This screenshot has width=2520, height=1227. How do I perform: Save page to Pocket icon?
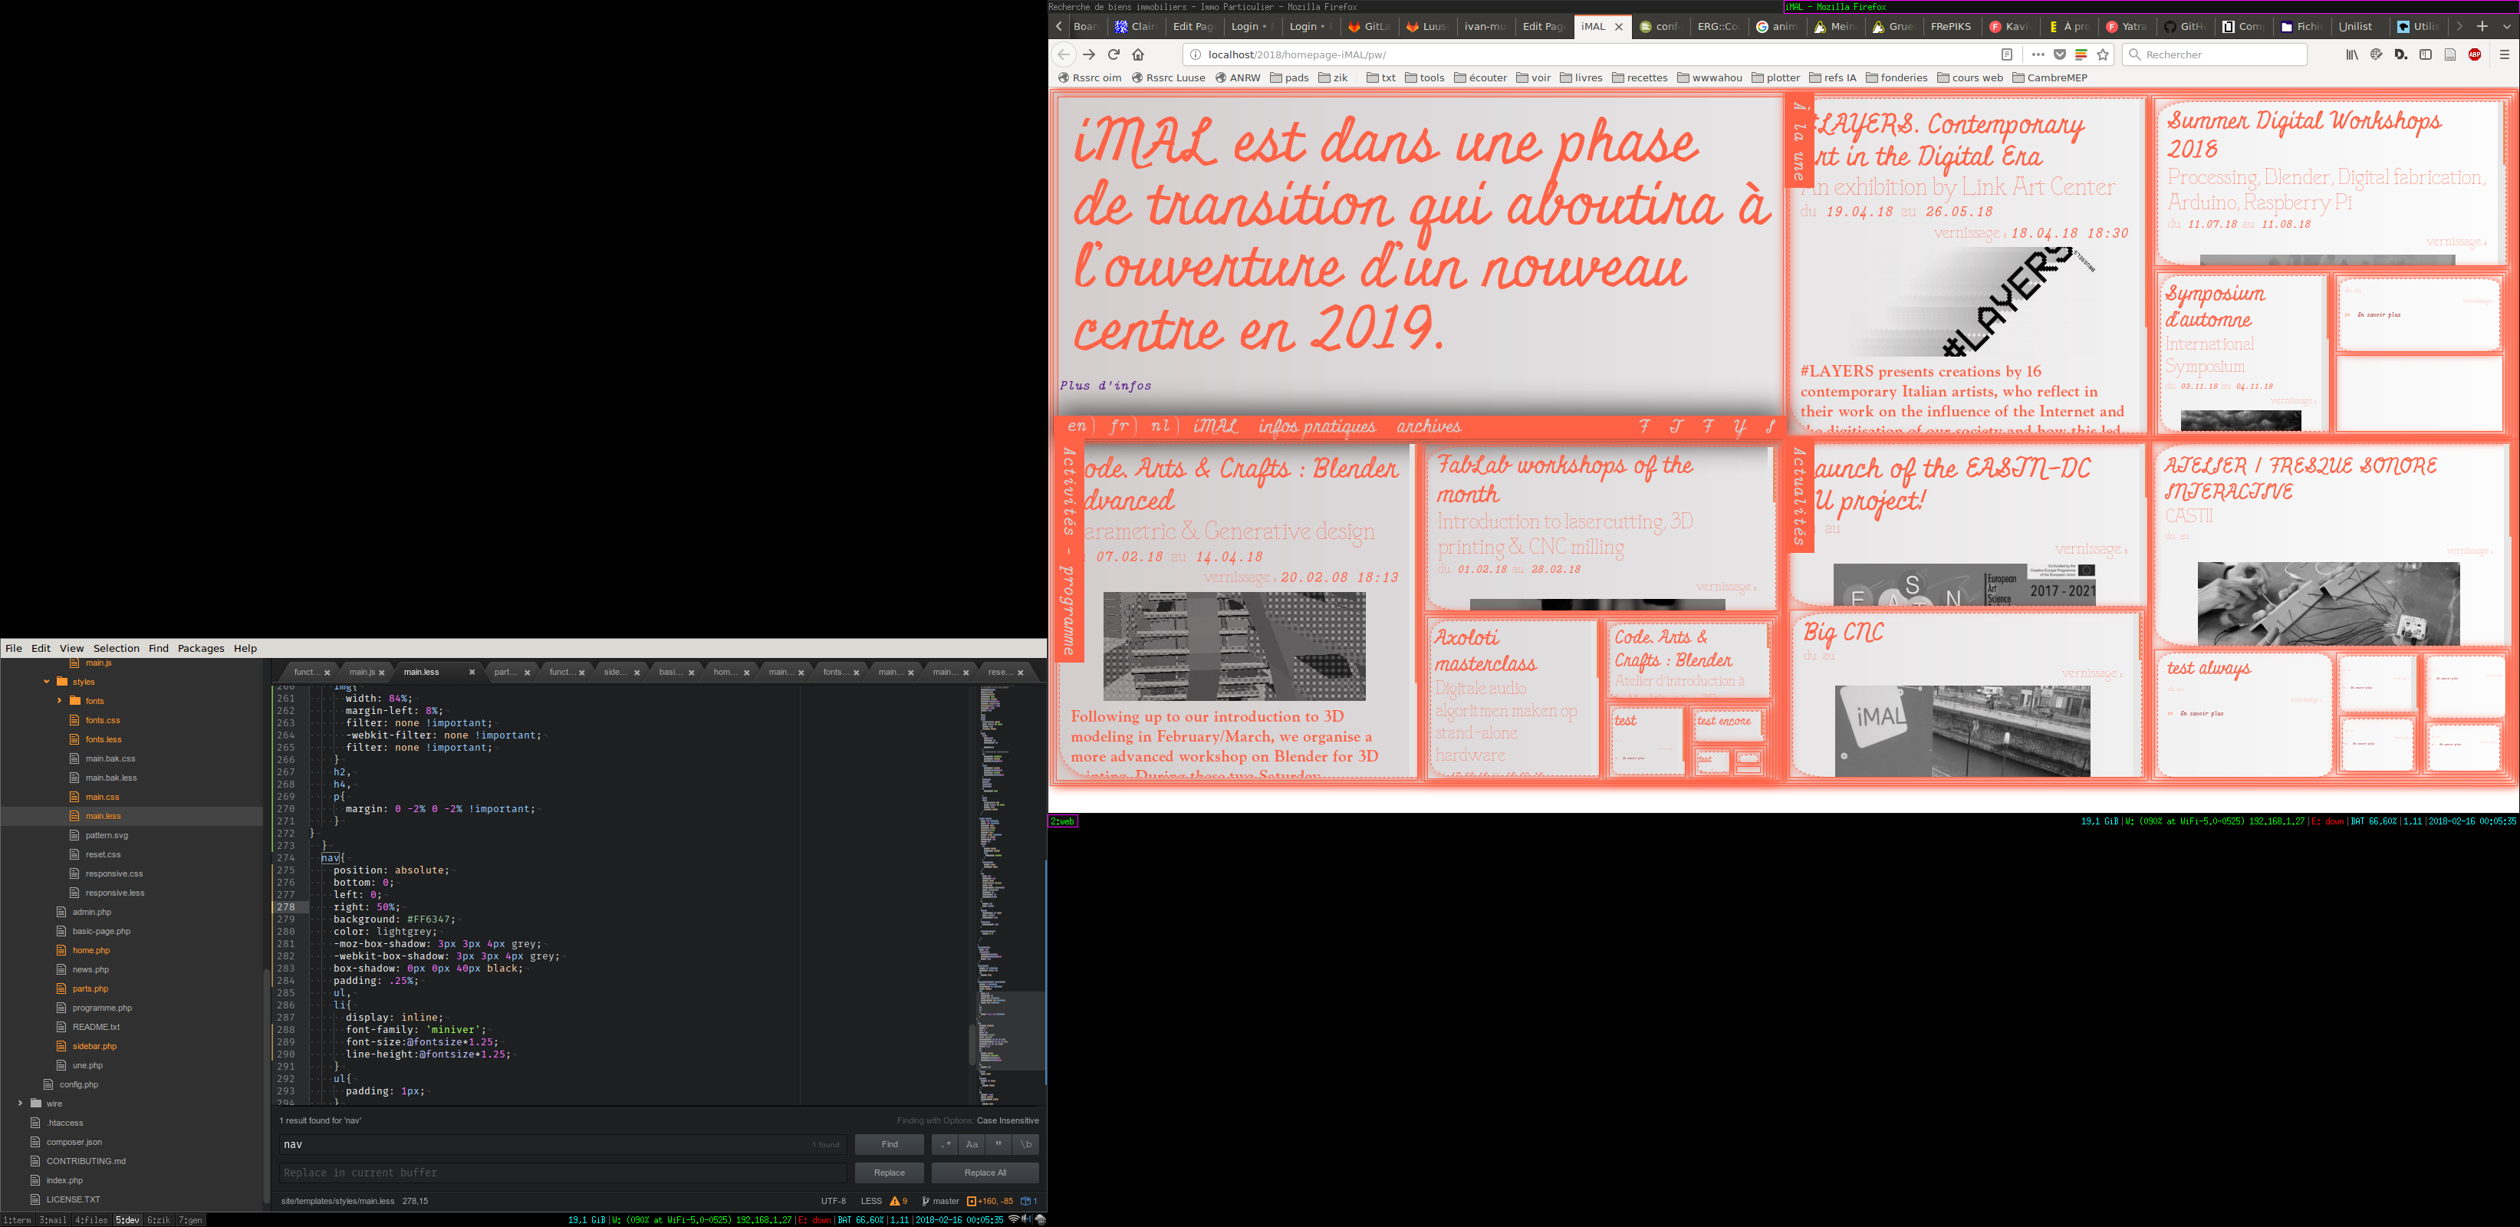2059,54
